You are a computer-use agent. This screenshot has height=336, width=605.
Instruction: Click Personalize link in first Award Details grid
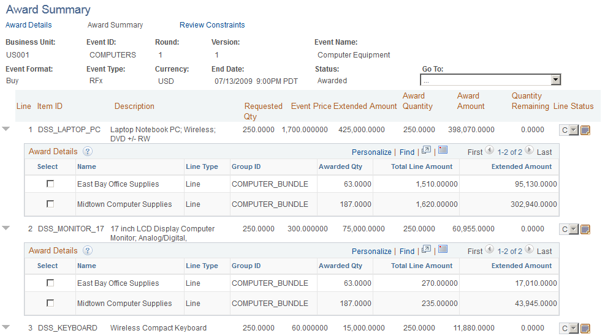tap(371, 152)
